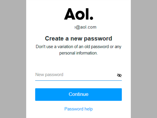Screen dimensions: 157x118
Task: Click the period dot of the Aol logo
Action: point(91,18)
